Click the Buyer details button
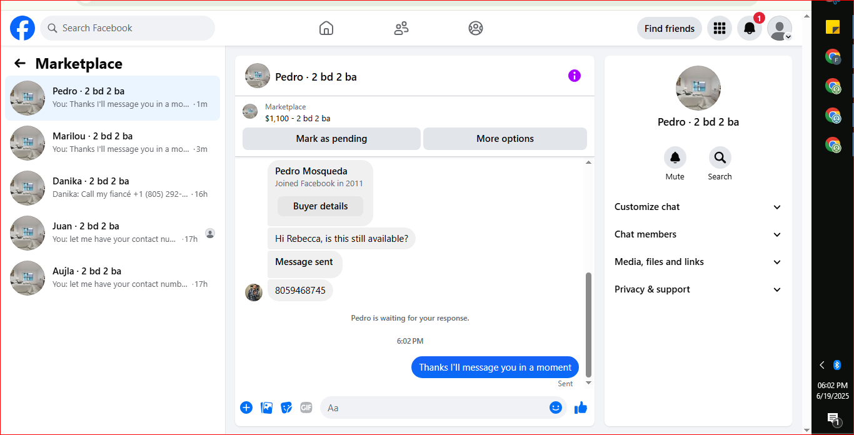The width and height of the screenshot is (854, 435). click(320, 206)
